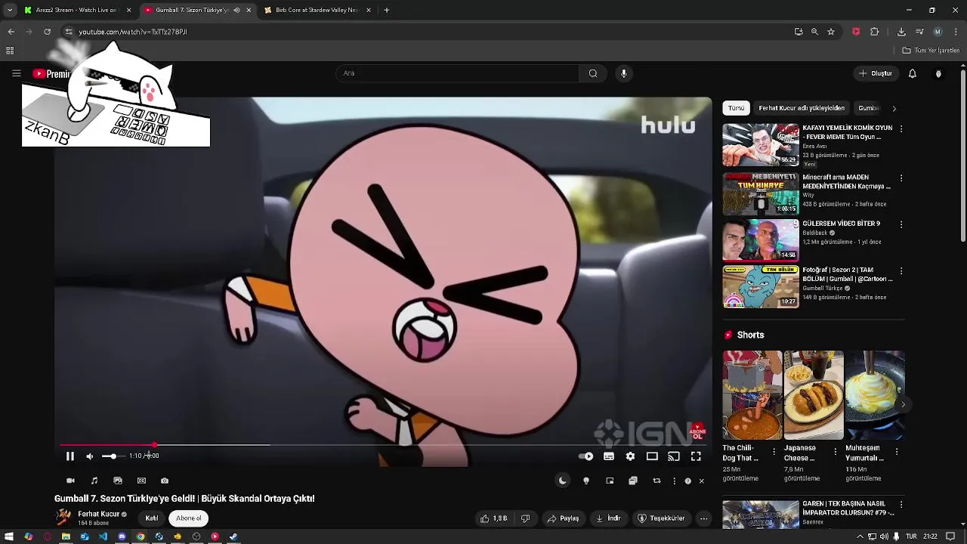Screen dimensions: 967x544
Task: Show next Shorts with arrow
Action: [903, 404]
